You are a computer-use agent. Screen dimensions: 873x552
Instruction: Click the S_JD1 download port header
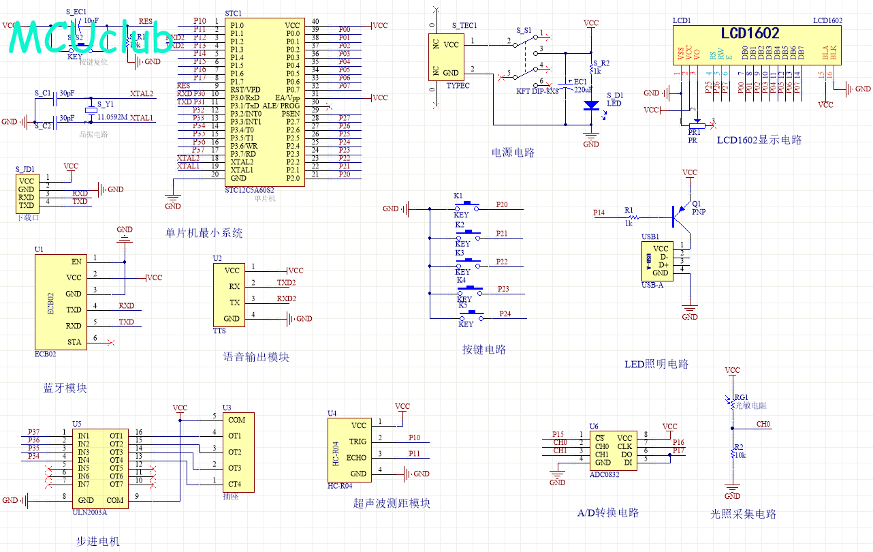coord(27,193)
